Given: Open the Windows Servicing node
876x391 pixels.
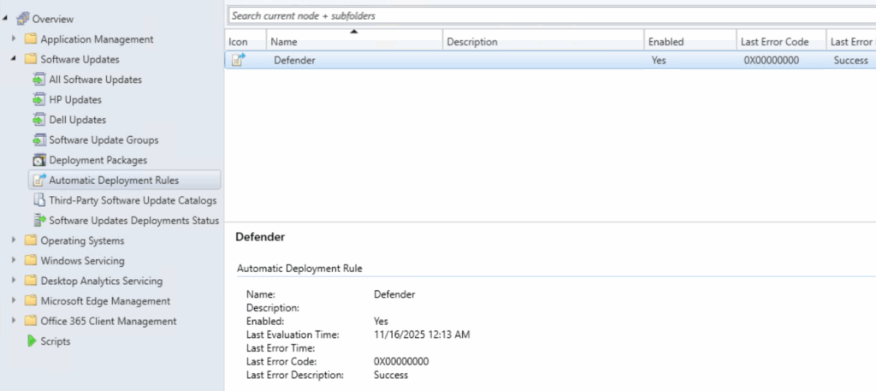Looking at the screenshot, I should click(x=82, y=261).
